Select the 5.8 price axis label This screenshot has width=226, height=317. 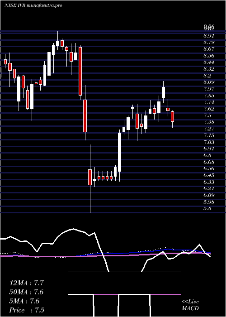point(207,208)
